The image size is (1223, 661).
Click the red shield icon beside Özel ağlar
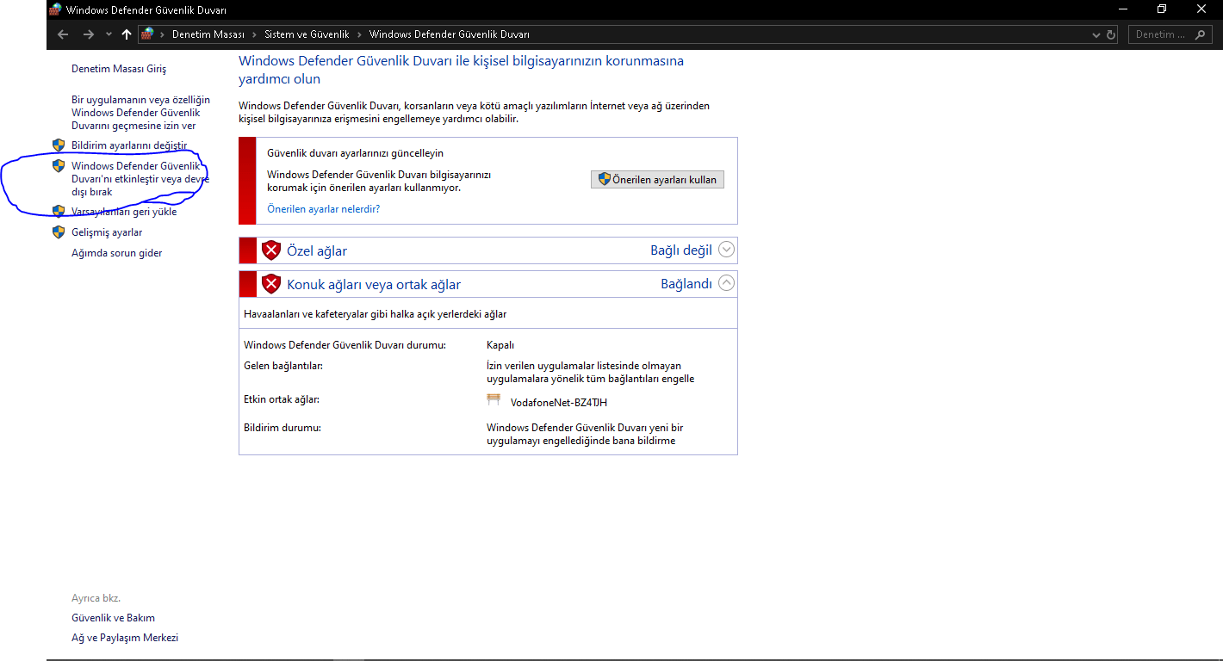pyautogui.click(x=271, y=250)
